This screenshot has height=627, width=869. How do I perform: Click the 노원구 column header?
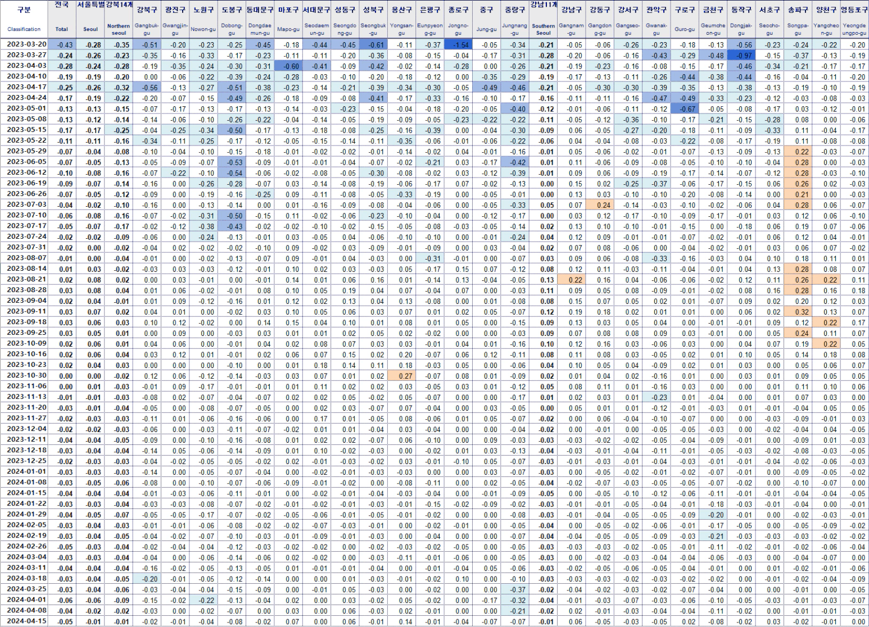[203, 10]
